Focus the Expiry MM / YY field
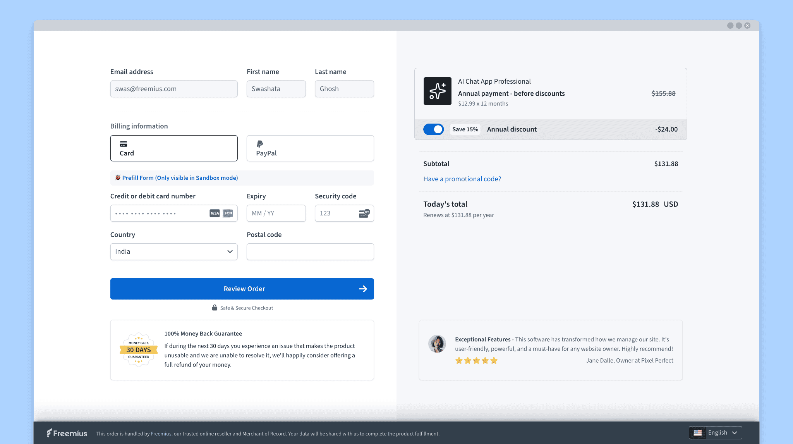793x444 pixels. (x=276, y=213)
